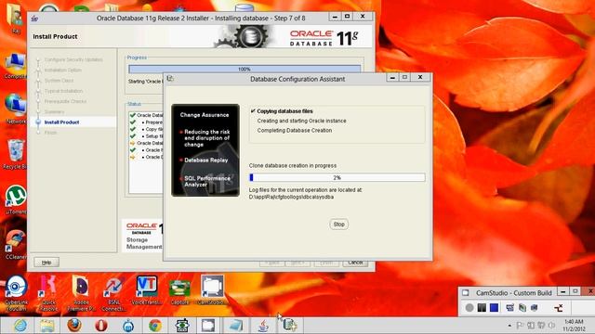The height and width of the screenshot is (334, 595).
Task: Select the Finish installer step
Action: 50,133
